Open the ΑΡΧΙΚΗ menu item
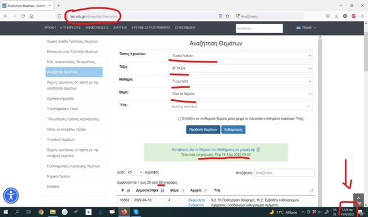Screen dimensions: 368x217 point(50,28)
